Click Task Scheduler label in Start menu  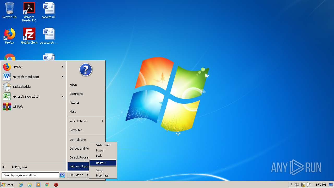click(x=22, y=87)
